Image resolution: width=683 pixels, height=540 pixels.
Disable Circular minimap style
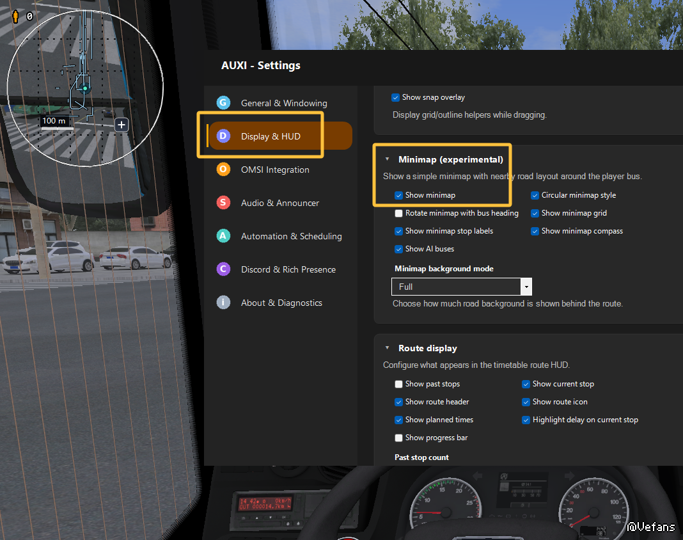(535, 195)
